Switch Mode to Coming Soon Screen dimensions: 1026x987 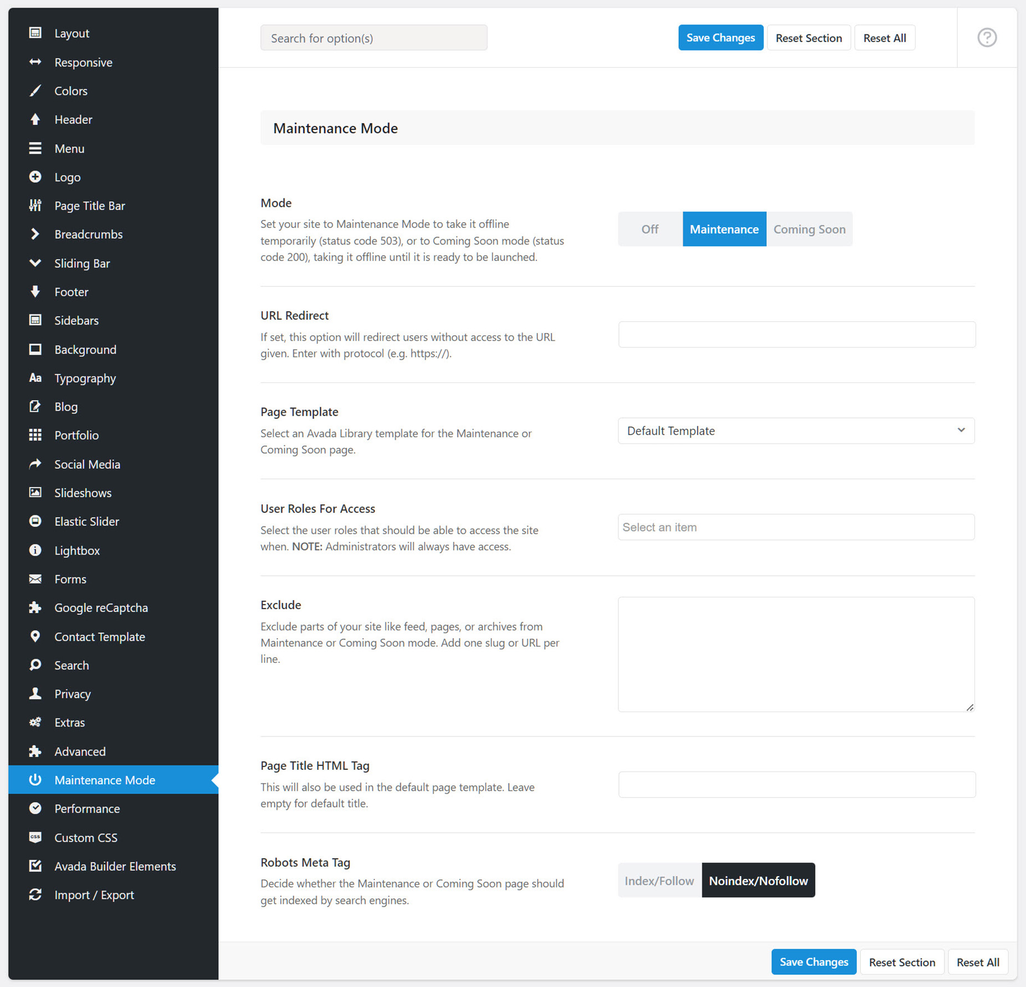click(809, 229)
